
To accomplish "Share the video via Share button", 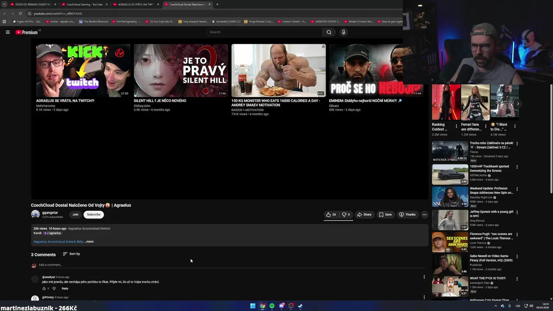I will click(x=364, y=215).
